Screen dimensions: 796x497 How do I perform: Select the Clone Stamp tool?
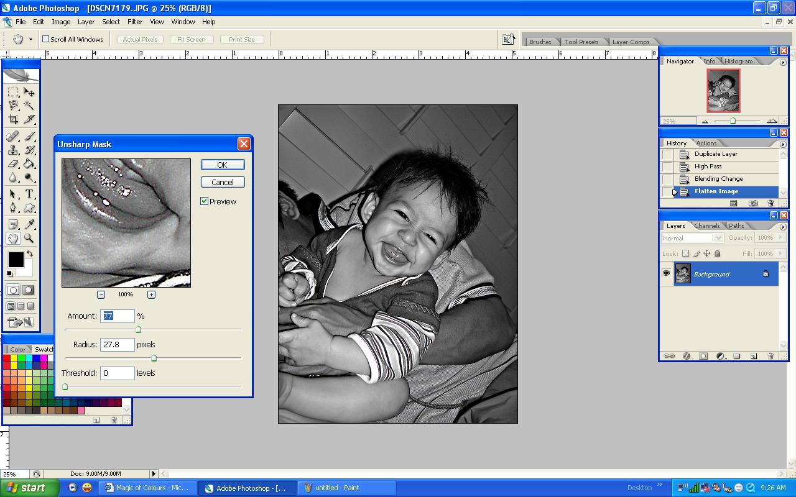click(13, 150)
